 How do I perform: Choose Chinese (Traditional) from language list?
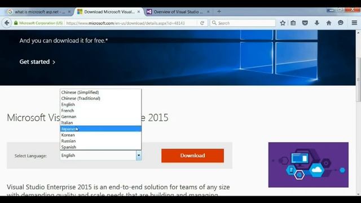pyautogui.click(x=100, y=98)
